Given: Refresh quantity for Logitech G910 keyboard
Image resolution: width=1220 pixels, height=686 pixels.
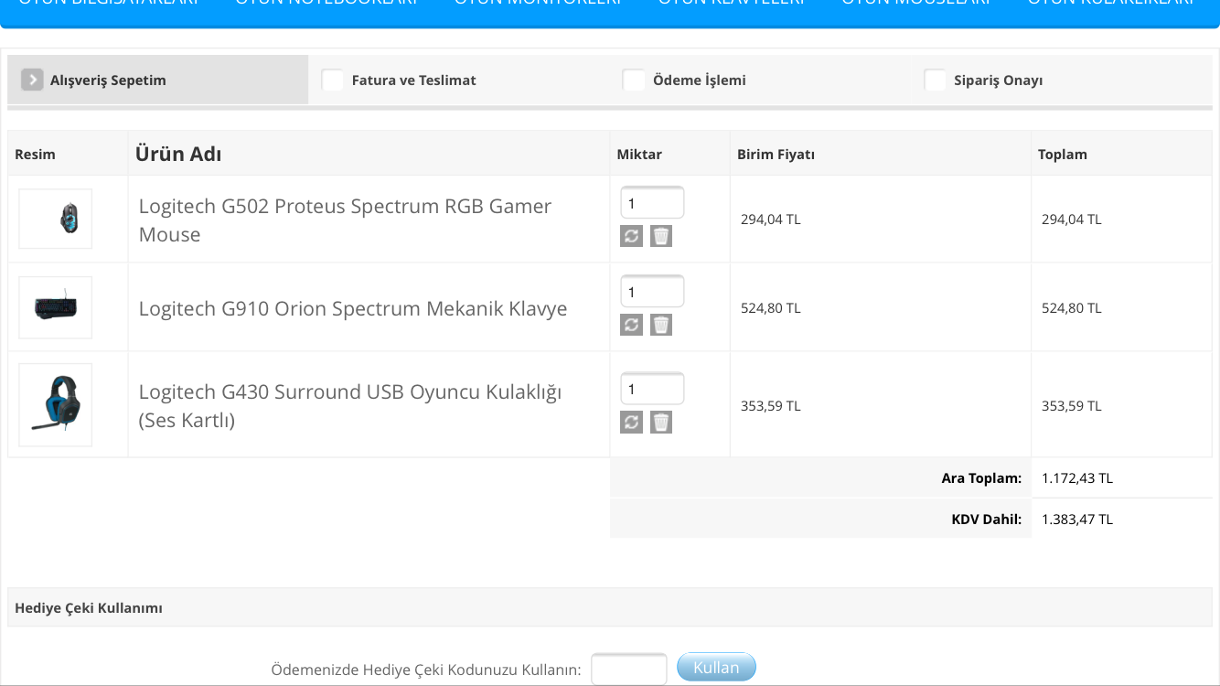Looking at the screenshot, I should (631, 325).
